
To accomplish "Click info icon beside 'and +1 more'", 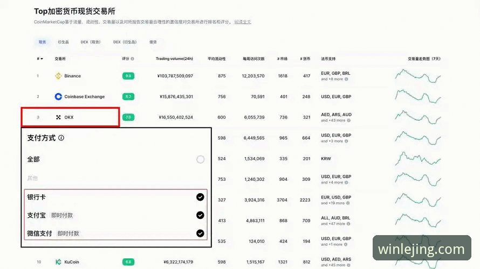I will (x=346, y=244).
